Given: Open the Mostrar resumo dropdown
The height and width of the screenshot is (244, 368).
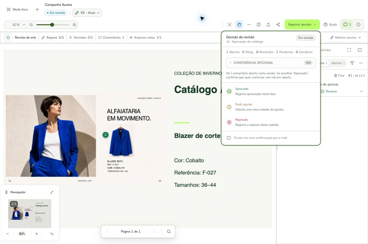Looking at the screenshot, I should [x=346, y=38].
